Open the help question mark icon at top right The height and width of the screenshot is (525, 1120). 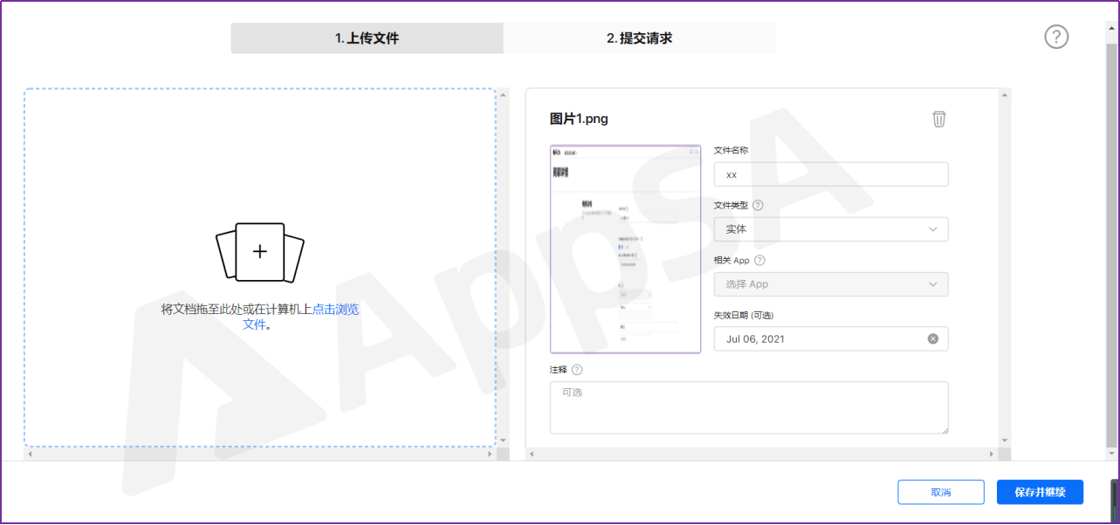(1056, 37)
